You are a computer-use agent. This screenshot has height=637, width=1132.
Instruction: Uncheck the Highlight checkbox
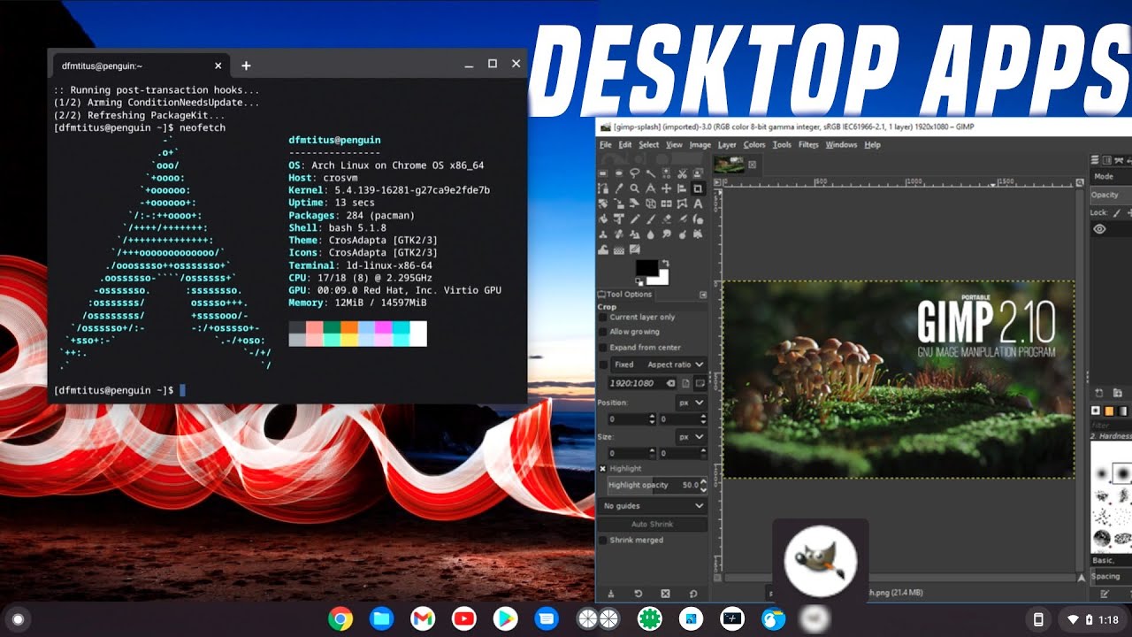(x=603, y=468)
